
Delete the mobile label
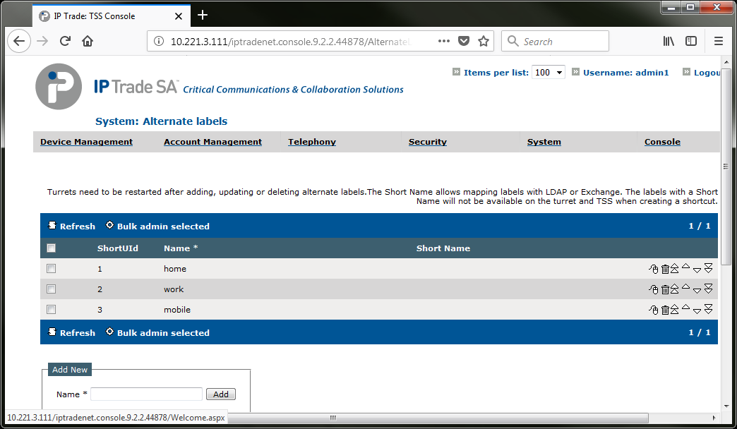[x=665, y=310]
